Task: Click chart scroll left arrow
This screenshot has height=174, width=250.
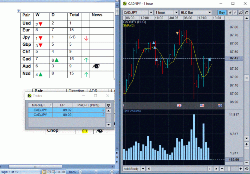Action: pyautogui.click(x=148, y=169)
